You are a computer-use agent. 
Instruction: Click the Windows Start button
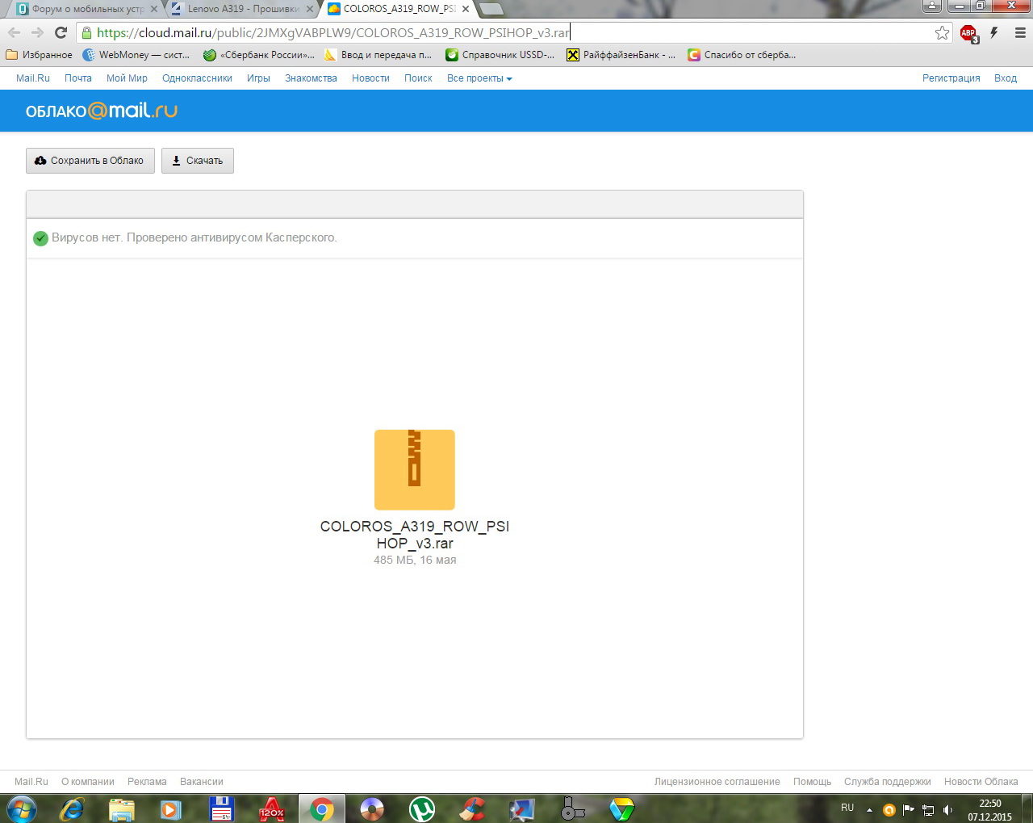pyautogui.click(x=21, y=808)
